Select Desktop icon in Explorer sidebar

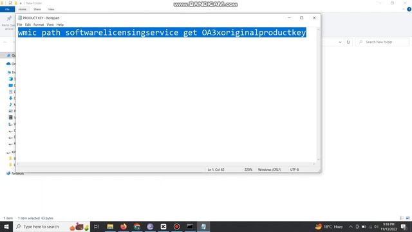(10, 85)
